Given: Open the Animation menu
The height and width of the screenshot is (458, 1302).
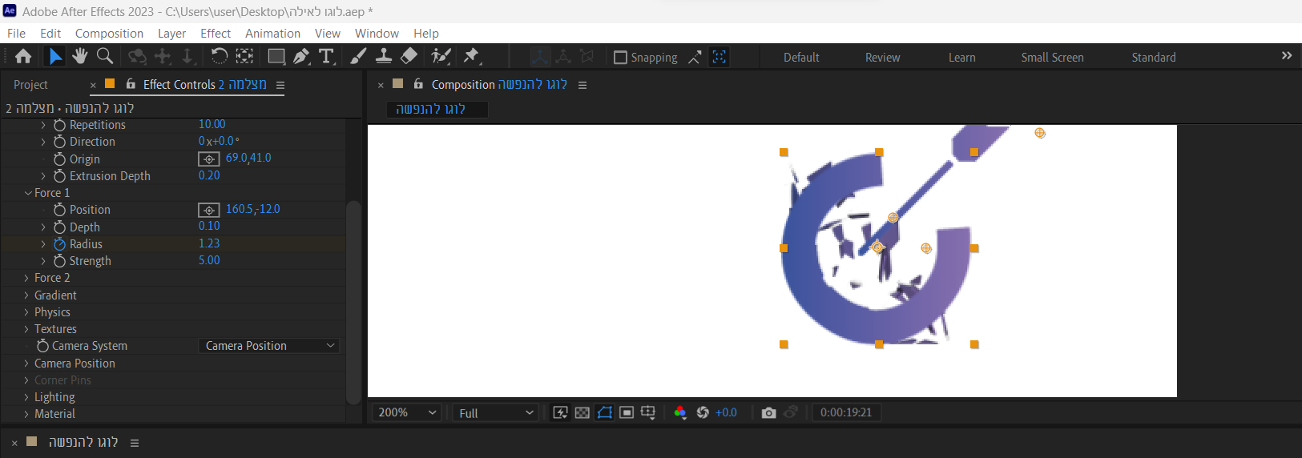Looking at the screenshot, I should pyautogui.click(x=272, y=33).
